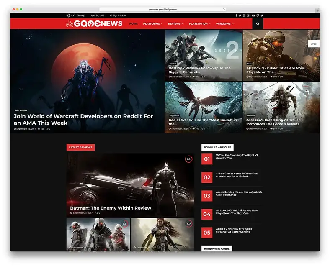Click the 8.3 score circle on Batman review
Viewport: 330px width, 266px height.
point(188,159)
